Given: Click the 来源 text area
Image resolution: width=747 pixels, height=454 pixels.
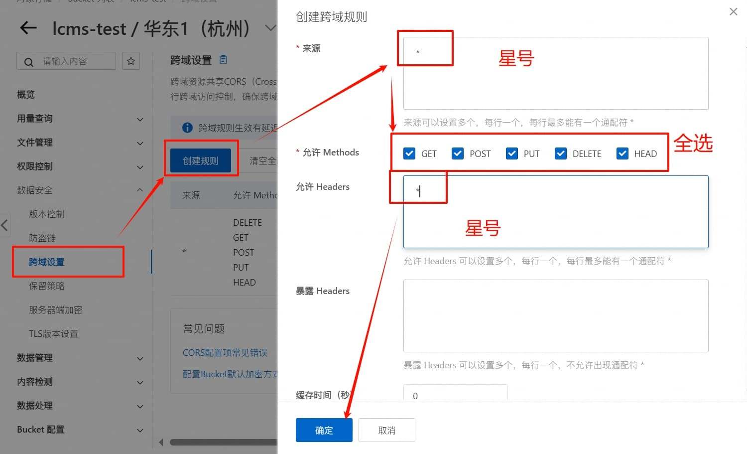Looking at the screenshot, I should click(x=556, y=73).
